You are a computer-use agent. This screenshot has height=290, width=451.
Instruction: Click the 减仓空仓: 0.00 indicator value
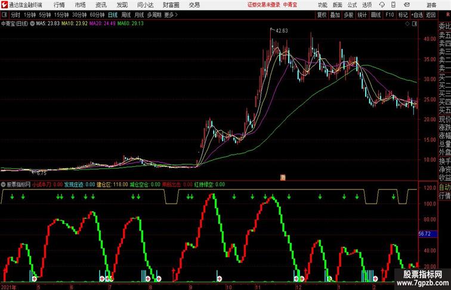(x=145, y=185)
